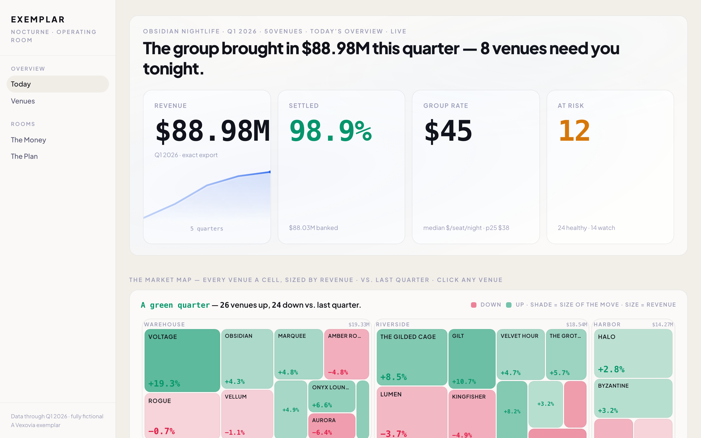Click the '24 healthy · 14 watch' text
Viewport: 701px width, 438px height.
pyautogui.click(x=586, y=228)
